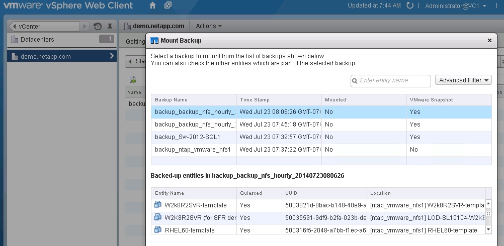Click the demo.netapp.com datacenter title icon
Viewport: 504px width, 246px height.
pyautogui.click(x=127, y=26)
